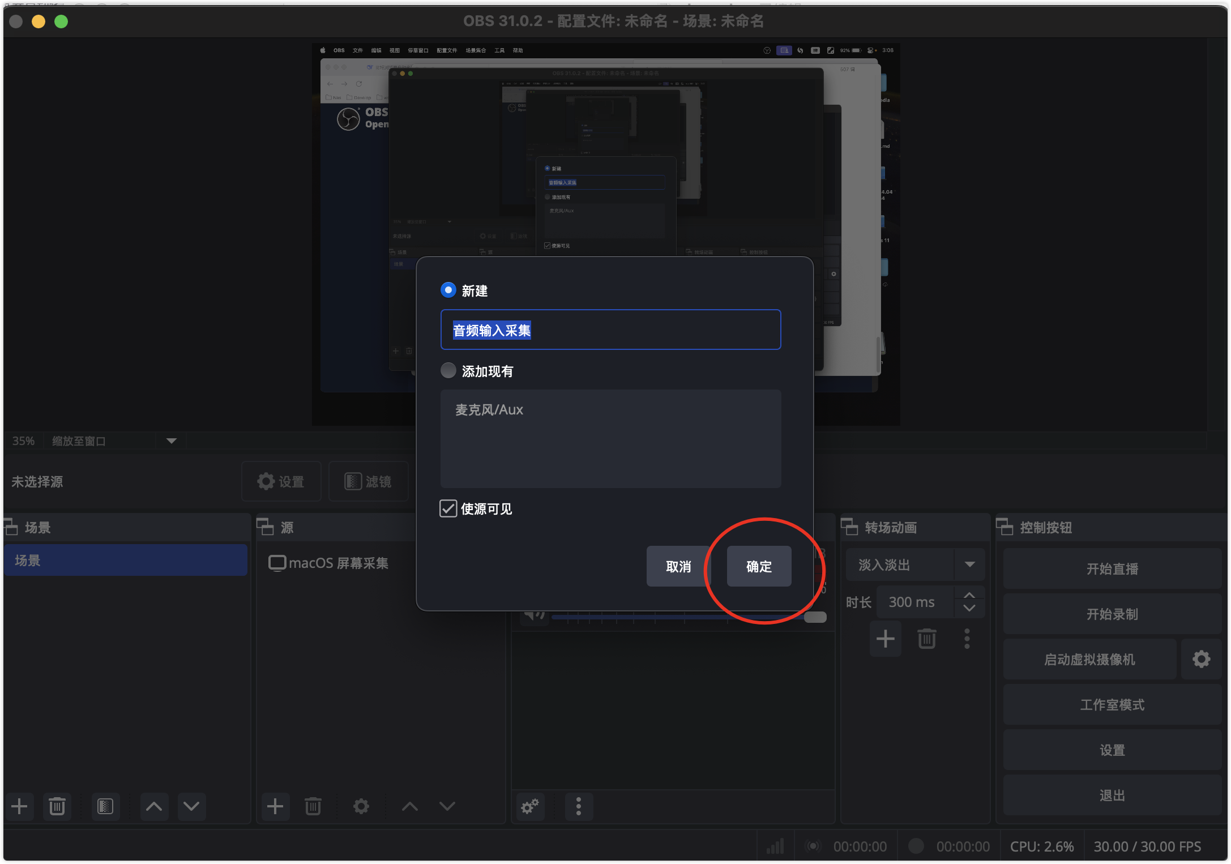This screenshot has width=1231, height=864.
Task: Move source down in the sources toolbar
Action: (447, 806)
